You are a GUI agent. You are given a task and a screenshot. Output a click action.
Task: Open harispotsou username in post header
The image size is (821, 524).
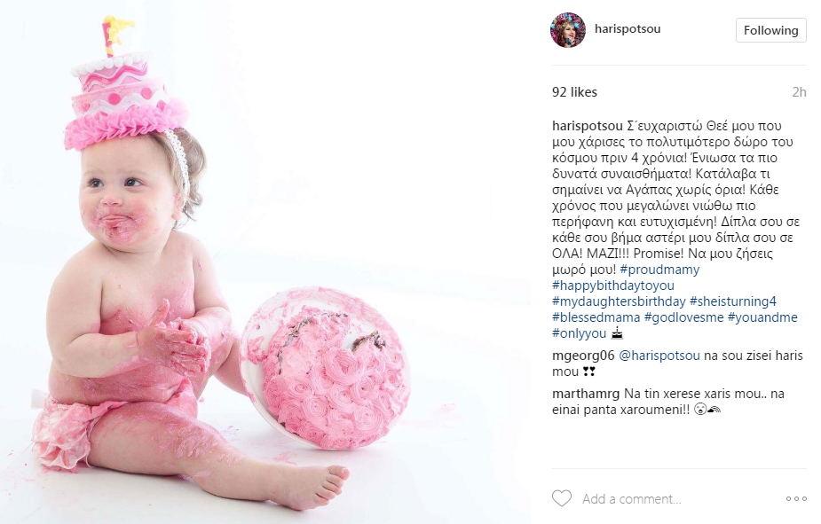[628, 28]
